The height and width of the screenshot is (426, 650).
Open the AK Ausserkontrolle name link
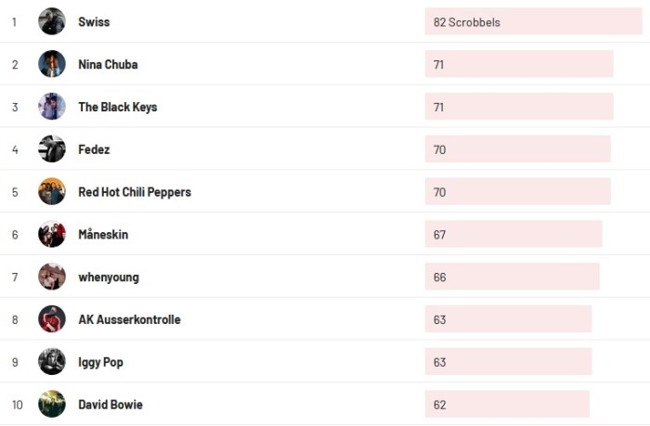[x=129, y=319]
